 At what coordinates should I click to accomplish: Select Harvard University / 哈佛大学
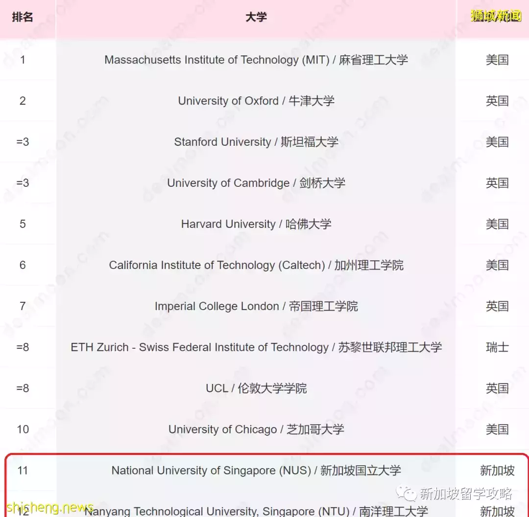click(x=256, y=225)
